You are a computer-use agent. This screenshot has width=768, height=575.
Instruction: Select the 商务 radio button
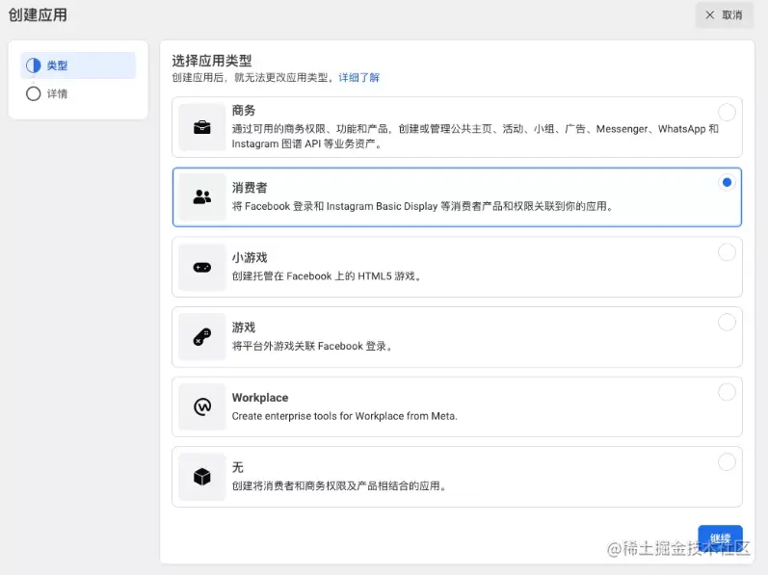tap(727, 113)
